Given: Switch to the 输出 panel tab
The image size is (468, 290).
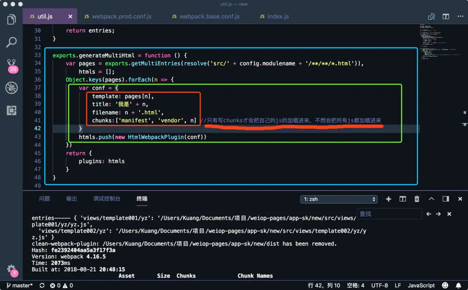Looking at the screenshot, I should [71, 198].
